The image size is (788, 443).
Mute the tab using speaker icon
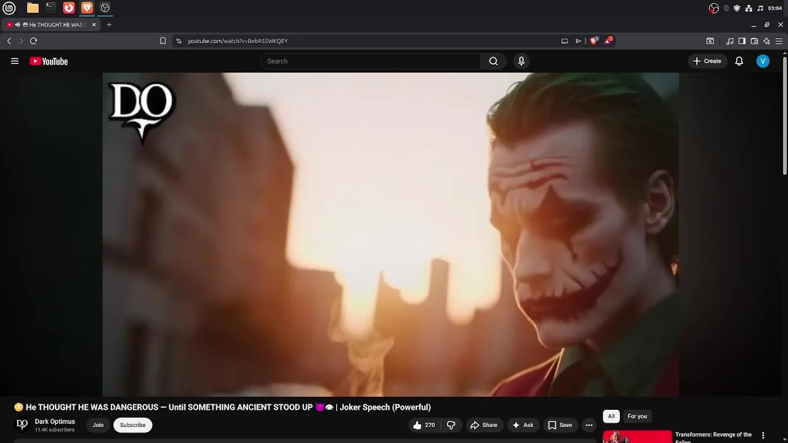pos(18,25)
